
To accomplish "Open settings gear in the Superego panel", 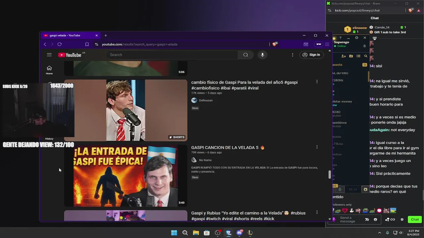I will point(356,38).
